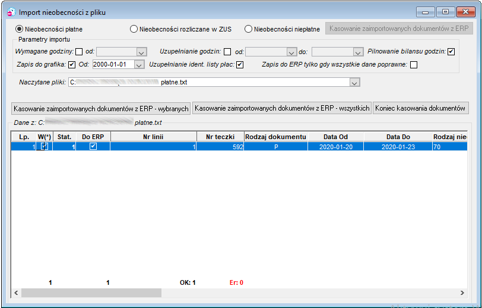Click the application icon in title bar
Screen dimensions: 482x308
(x=11, y=12)
